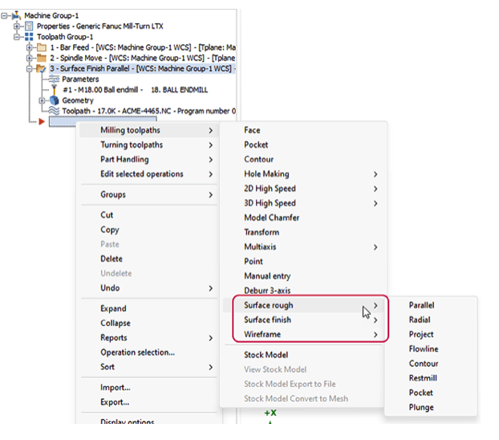Collapse the Surface Finish Parallel operation
This screenshot has width=499, height=440.
coord(30,69)
